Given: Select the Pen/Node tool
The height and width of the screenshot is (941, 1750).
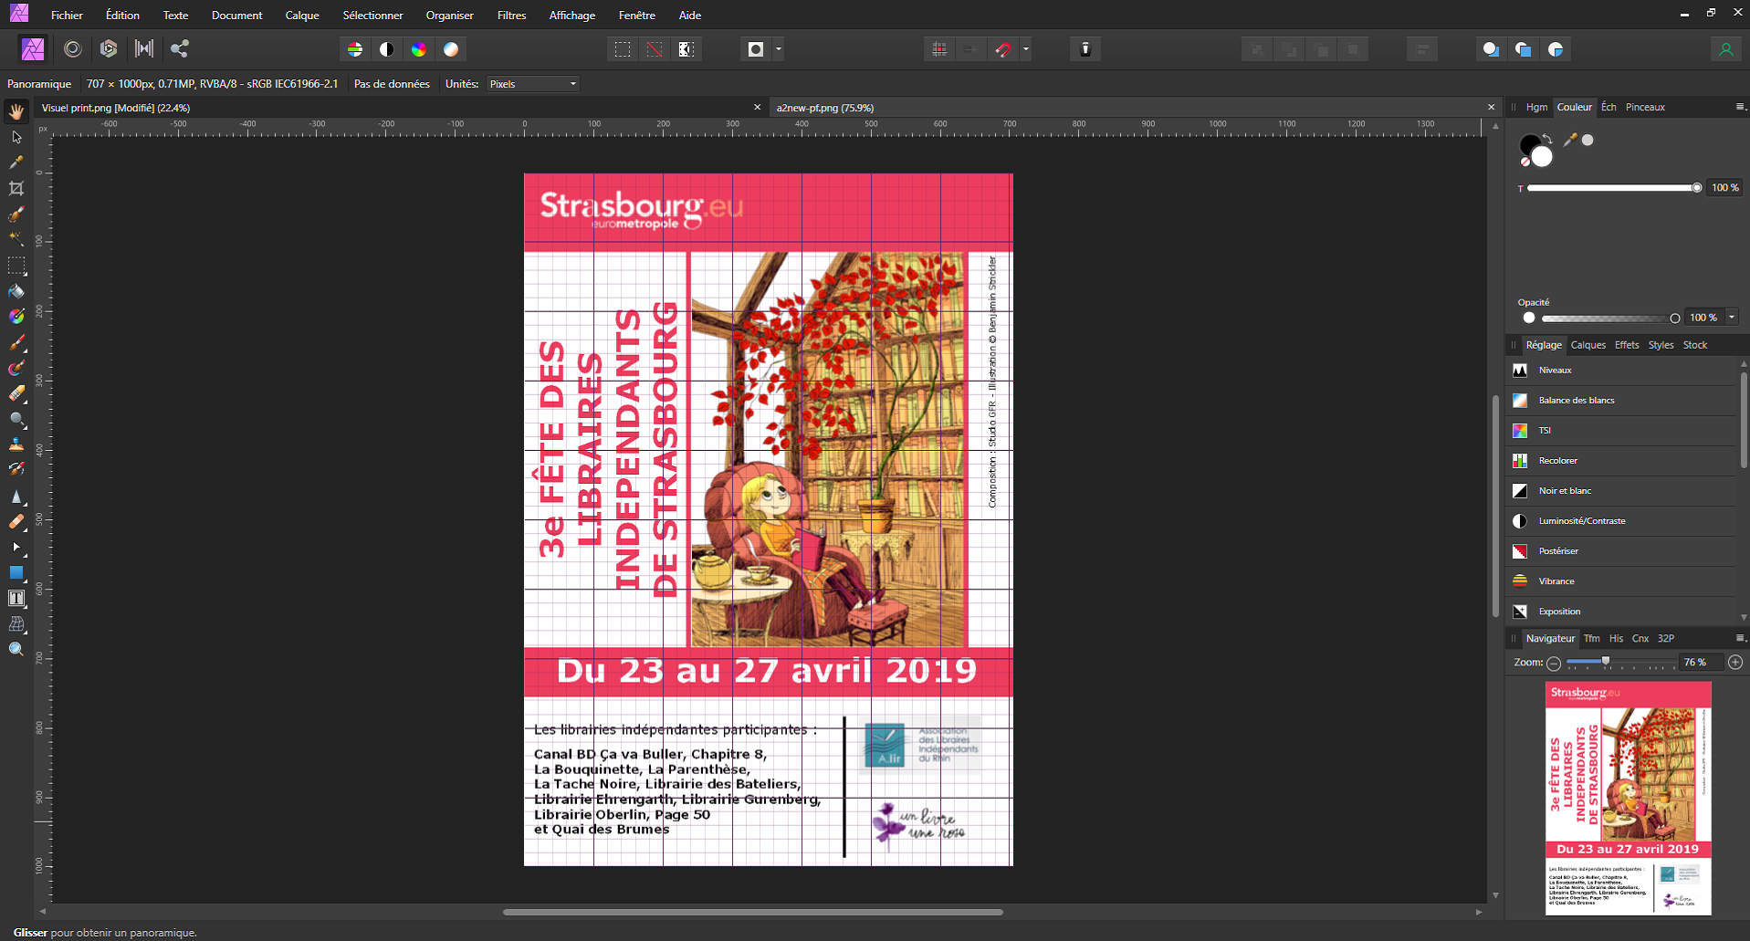Looking at the screenshot, I should click(16, 548).
